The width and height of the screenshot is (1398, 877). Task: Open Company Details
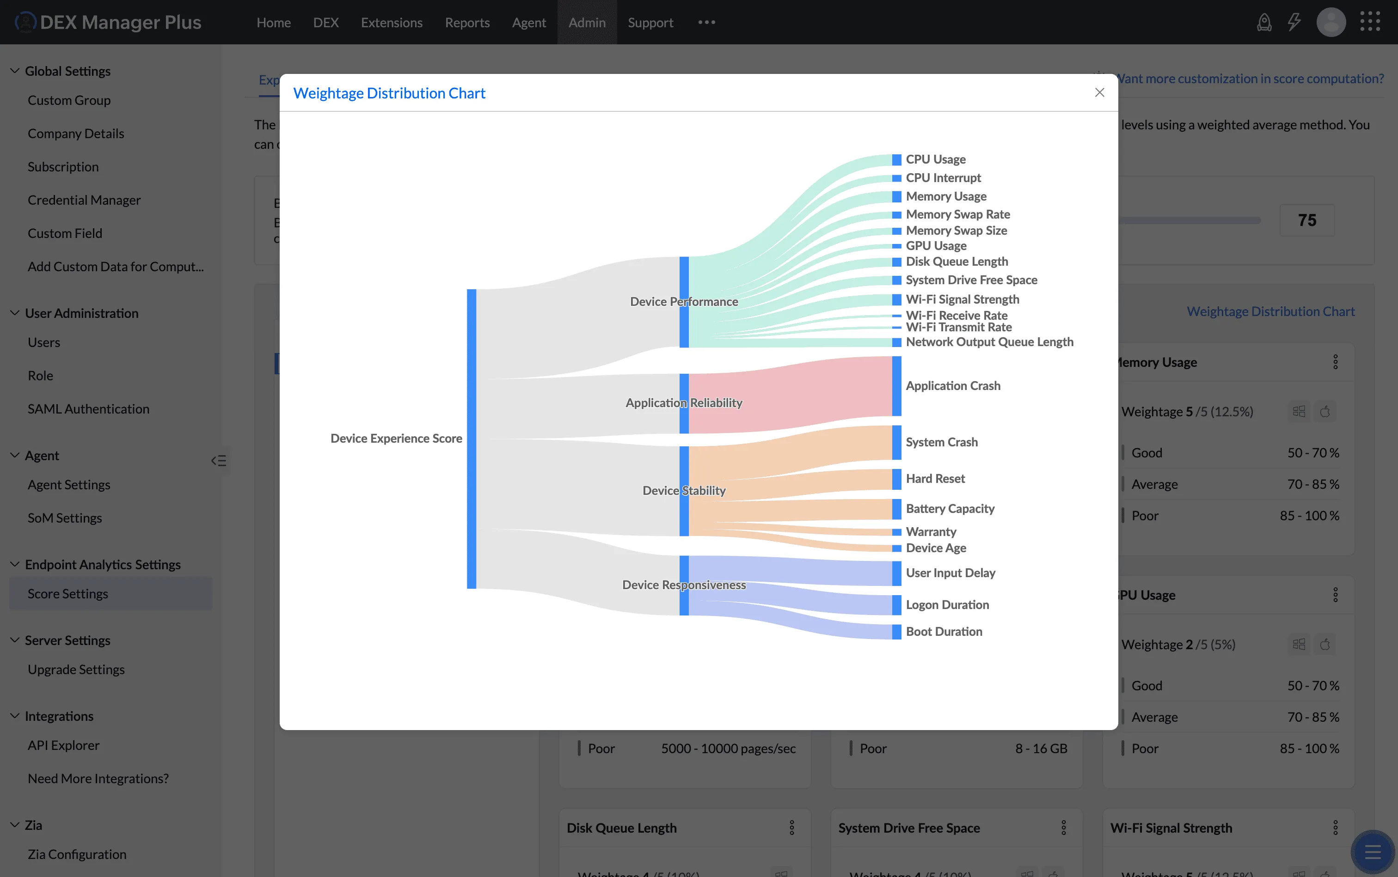pyautogui.click(x=76, y=134)
